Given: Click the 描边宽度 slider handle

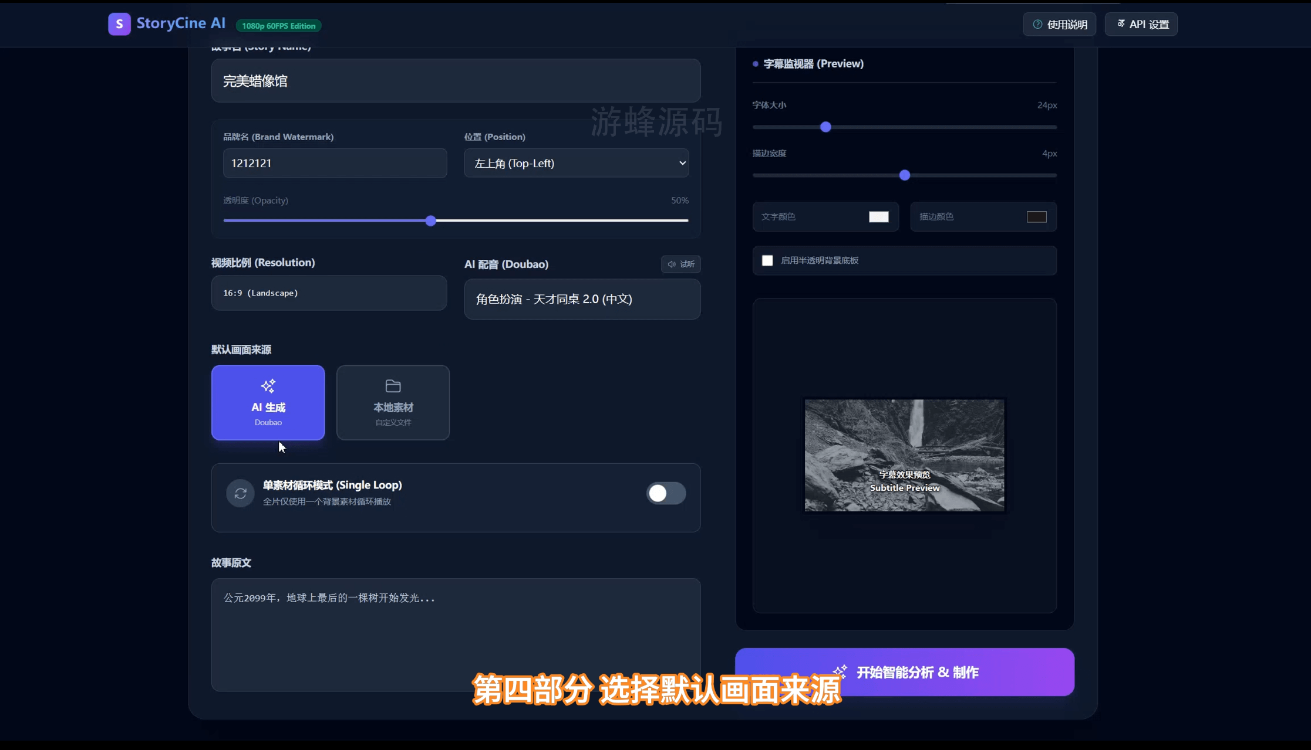Looking at the screenshot, I should point(904,175).
